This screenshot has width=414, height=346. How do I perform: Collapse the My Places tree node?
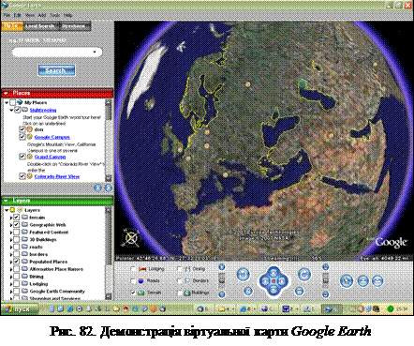coord(7,102)
